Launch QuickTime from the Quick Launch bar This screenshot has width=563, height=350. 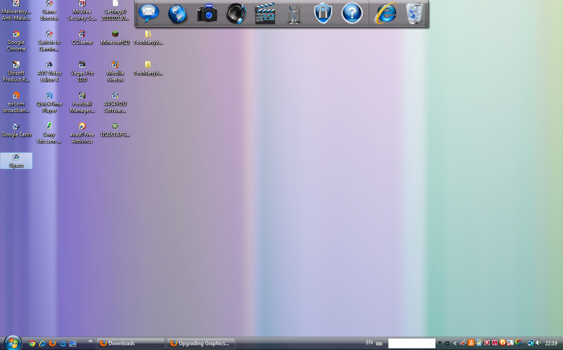tap(62, 343)
